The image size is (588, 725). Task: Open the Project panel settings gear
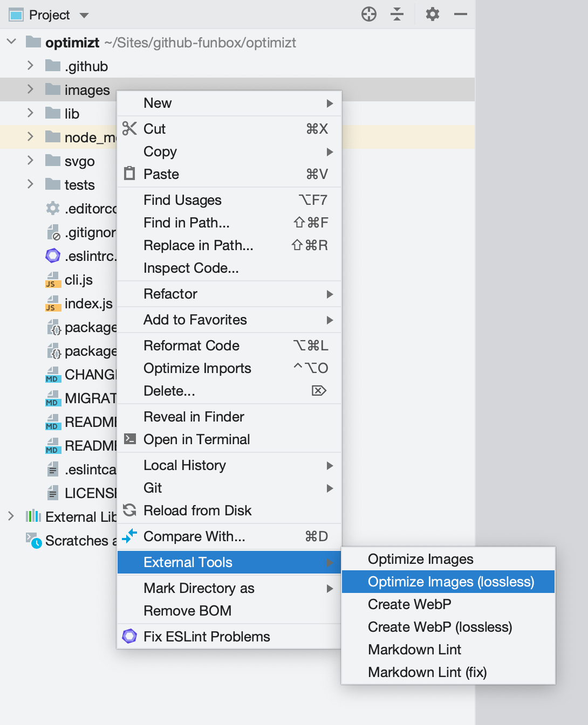pyautogui.click(x=432, y=15)
